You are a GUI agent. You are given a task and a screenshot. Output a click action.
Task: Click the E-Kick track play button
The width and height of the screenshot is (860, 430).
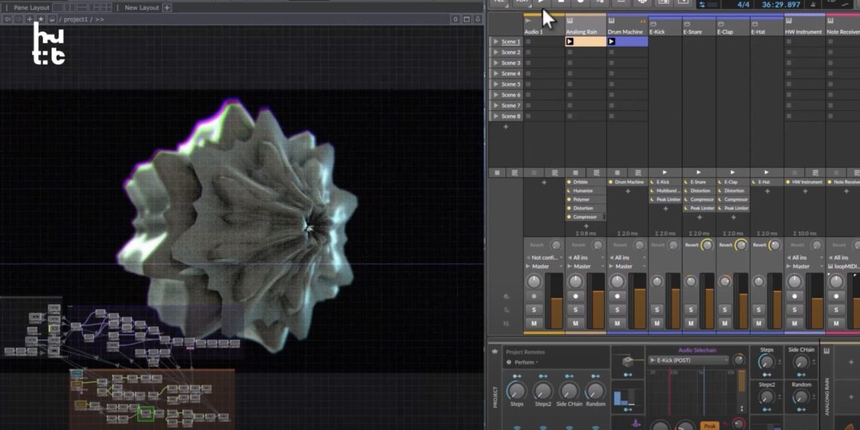click(665, 173)
